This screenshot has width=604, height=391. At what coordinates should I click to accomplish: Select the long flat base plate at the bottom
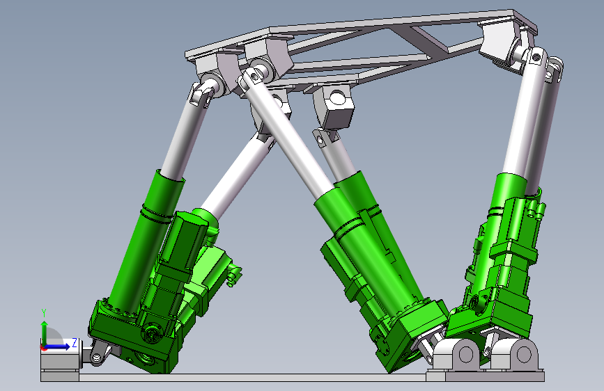pyautogui.click(x=252, y=378)
